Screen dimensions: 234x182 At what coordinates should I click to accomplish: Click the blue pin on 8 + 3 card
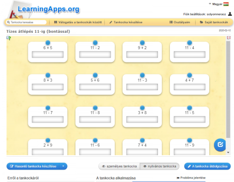click(x=48, y=75)
